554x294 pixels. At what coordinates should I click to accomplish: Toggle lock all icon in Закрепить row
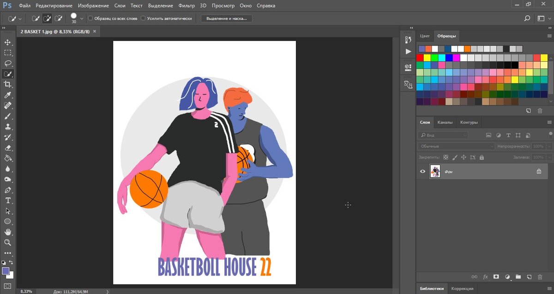(482, 157)
